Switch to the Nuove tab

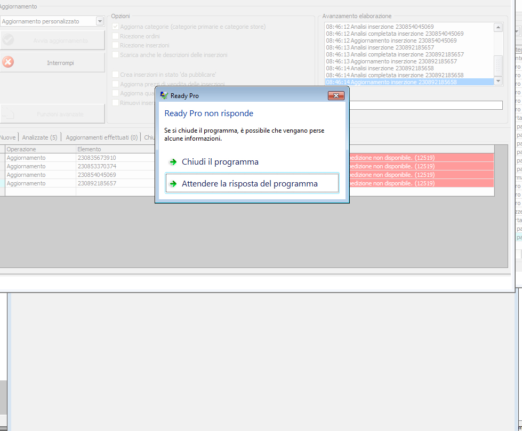pos(7,137)
